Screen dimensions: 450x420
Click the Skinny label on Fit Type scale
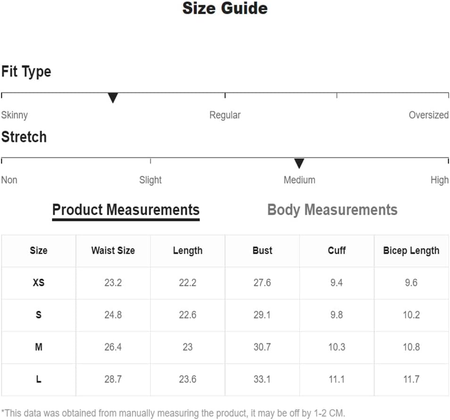tap(14, 115)
